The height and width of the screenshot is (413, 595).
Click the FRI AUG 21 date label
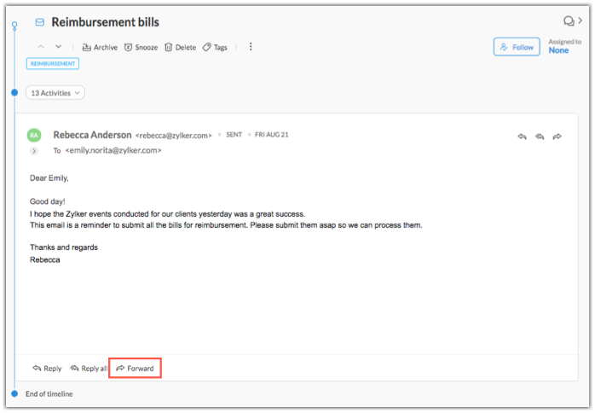coord(272,135)
